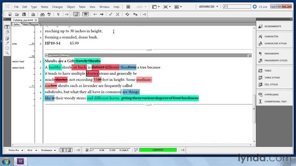Toggle the Show/Hide Changes eye button
This screenshot has width=296, height=166.
pos(86,14)
